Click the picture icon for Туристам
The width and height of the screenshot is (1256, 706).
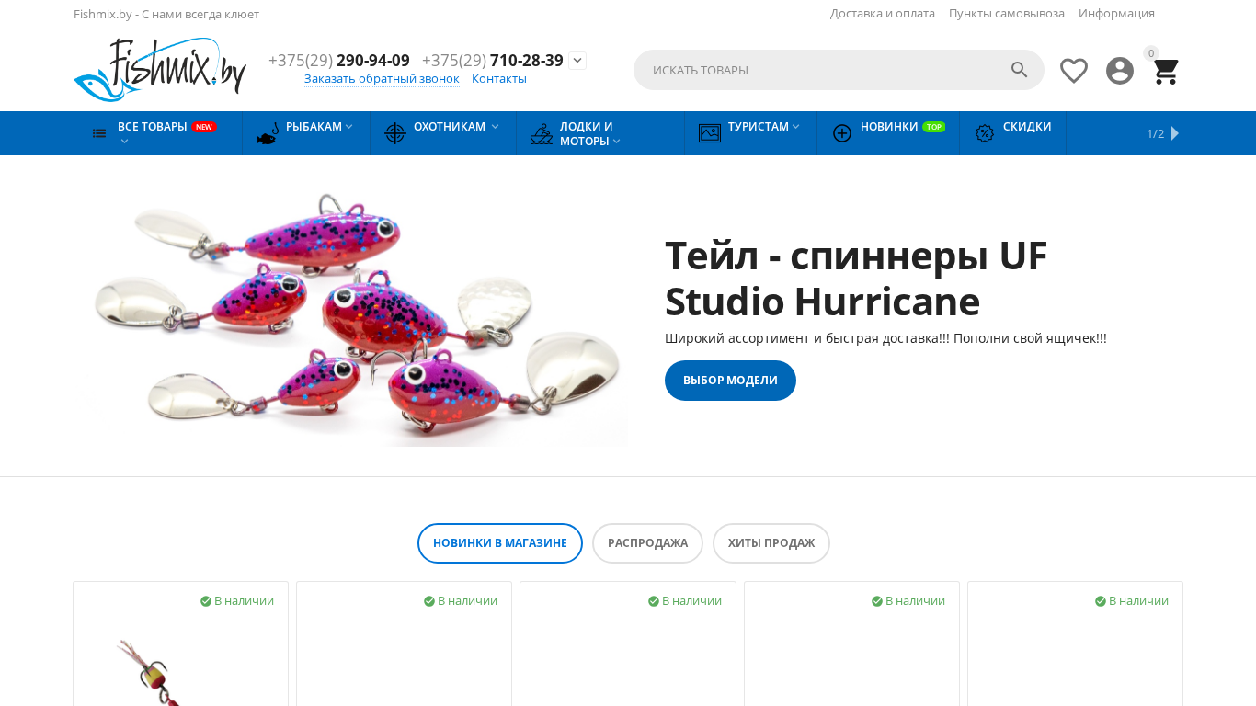(710, 133)
